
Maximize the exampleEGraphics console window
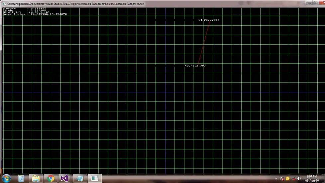[316, 2]
